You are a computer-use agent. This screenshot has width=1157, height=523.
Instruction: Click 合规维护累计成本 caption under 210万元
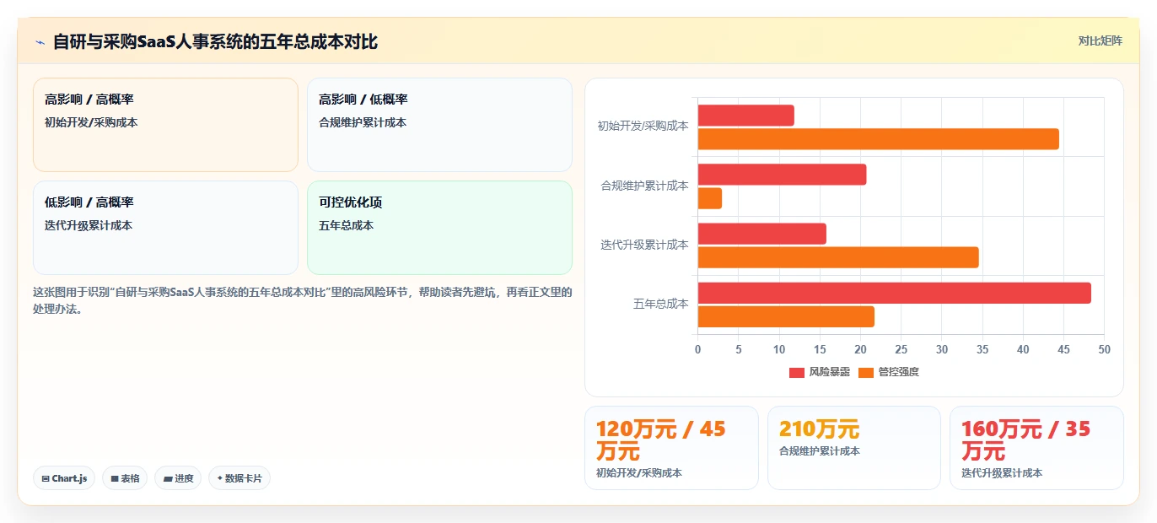point(820,451)
